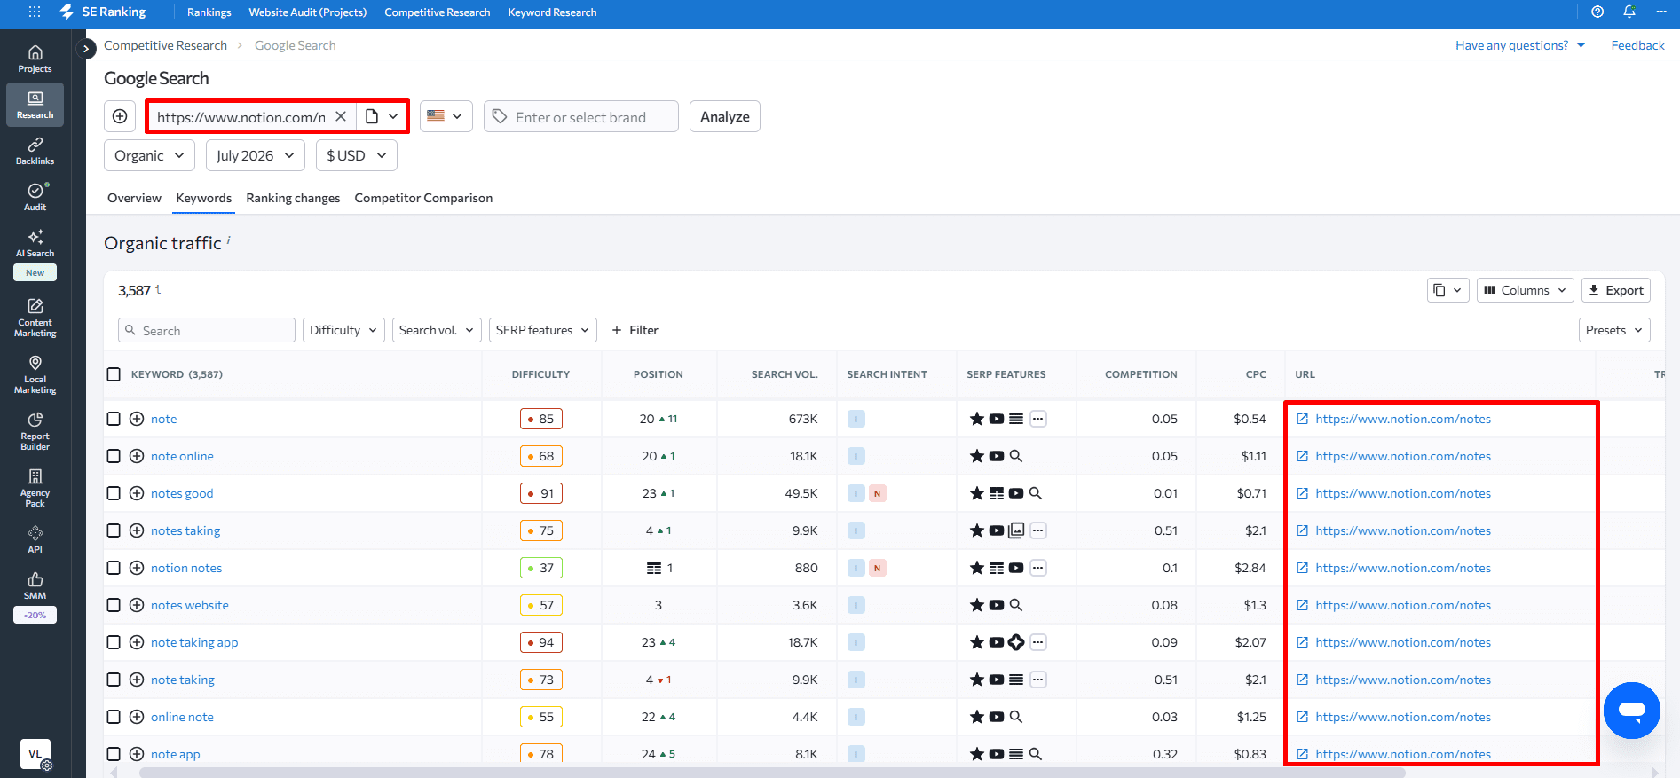Screen dimensions: 1680x778
Task: Open the Organic search type dropdown
Action: click(149, 155)
